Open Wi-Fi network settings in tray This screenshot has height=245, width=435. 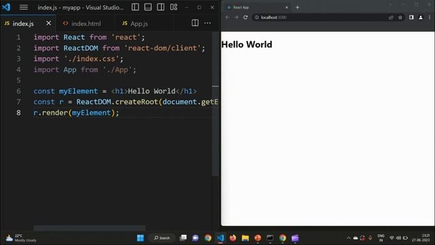point(391,238)
